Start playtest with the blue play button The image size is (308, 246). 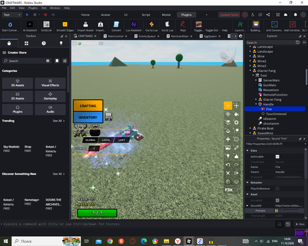click(27, 15)
